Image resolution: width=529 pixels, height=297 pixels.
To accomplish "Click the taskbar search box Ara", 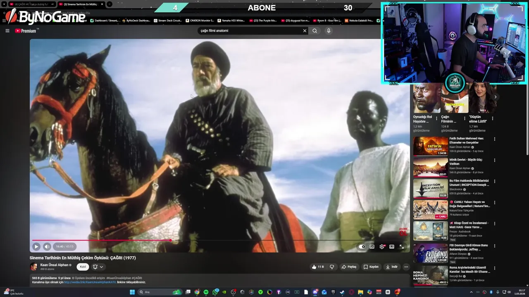I will coord(160,292).
